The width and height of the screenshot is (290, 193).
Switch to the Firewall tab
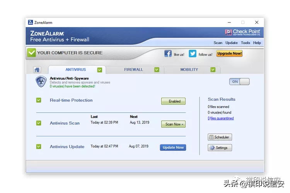click(134, 70)
